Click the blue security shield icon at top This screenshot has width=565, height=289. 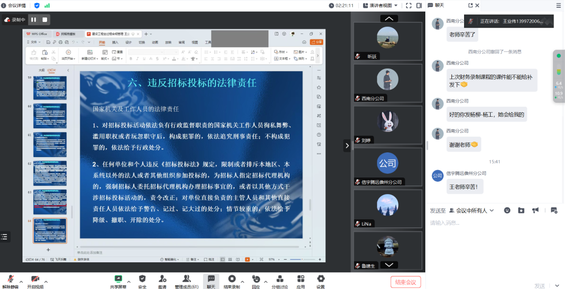[37, 5]
